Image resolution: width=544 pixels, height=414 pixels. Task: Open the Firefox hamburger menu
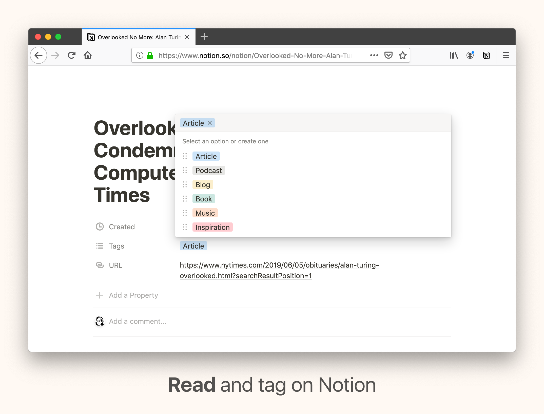click(506, 55)
